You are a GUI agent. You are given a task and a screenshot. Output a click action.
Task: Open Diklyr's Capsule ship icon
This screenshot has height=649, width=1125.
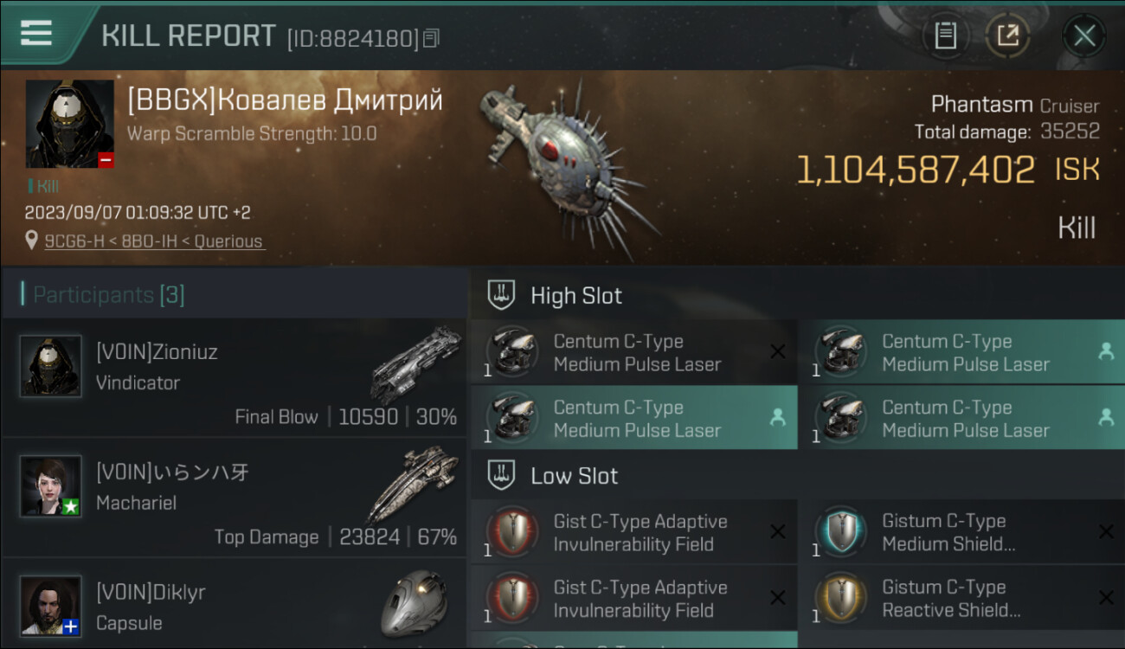click(x=414, y=603)
